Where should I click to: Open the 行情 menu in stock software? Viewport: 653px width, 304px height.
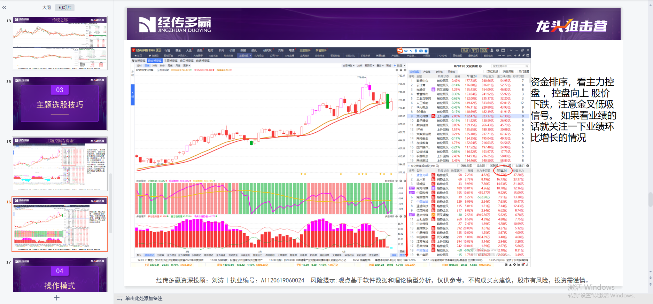pos(167,50)
